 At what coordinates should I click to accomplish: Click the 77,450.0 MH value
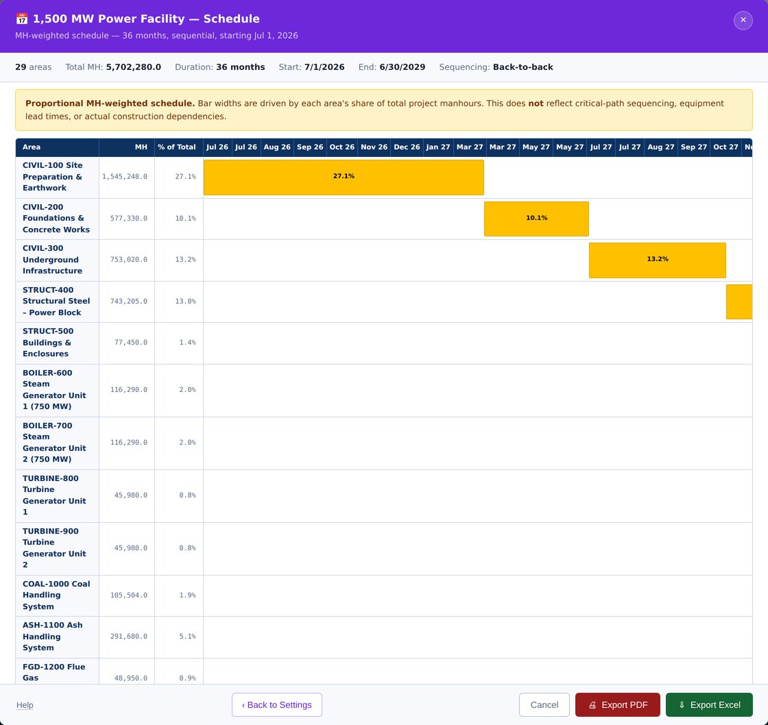point(131,343)
